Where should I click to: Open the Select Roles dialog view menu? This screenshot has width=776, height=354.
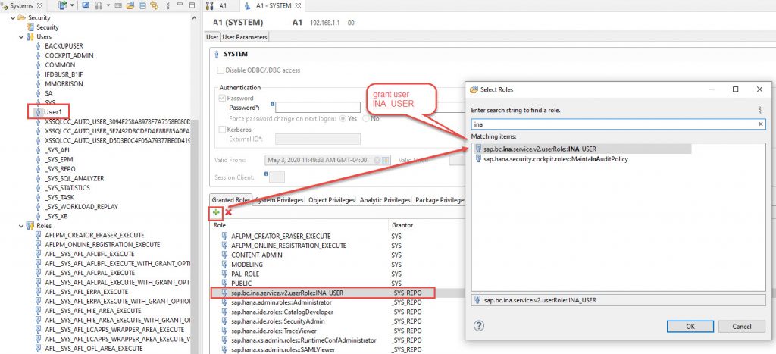tap(759, 111)
